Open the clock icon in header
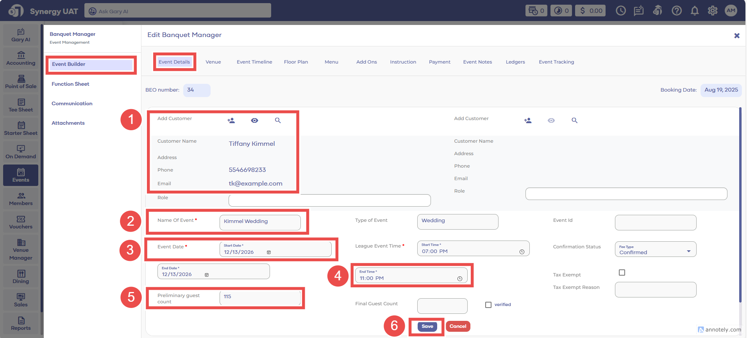This screenshot has width=747, height=338. pyautogui.click(x=621, y=11)
